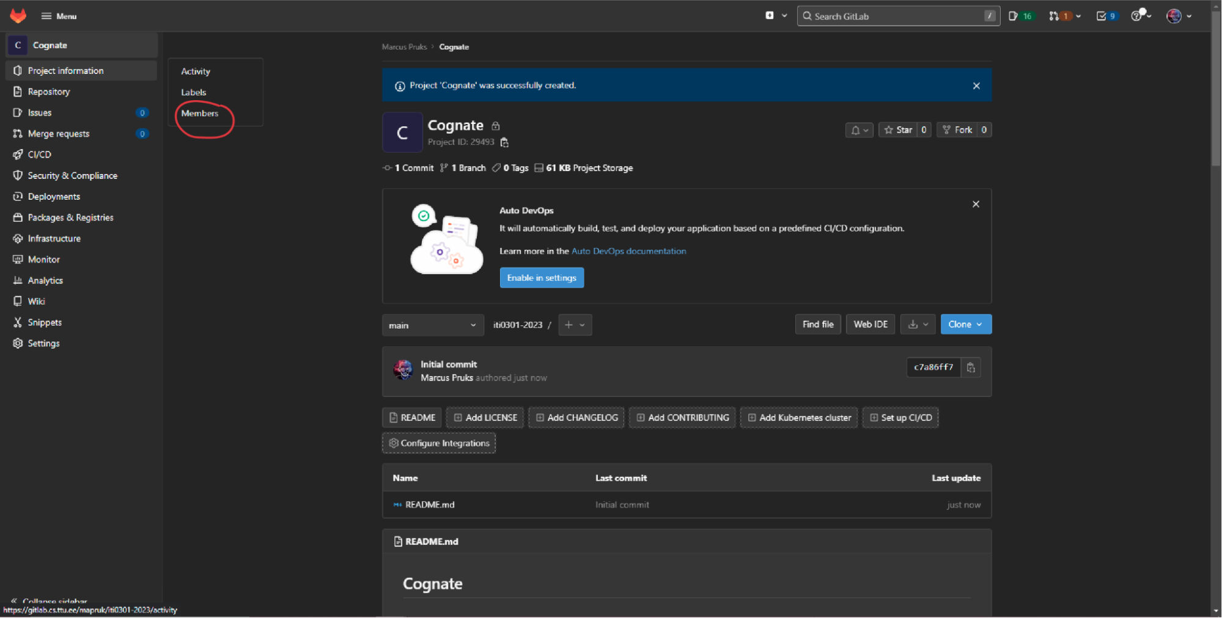Click the Packages & Registries icon

(x=18, y=217)
